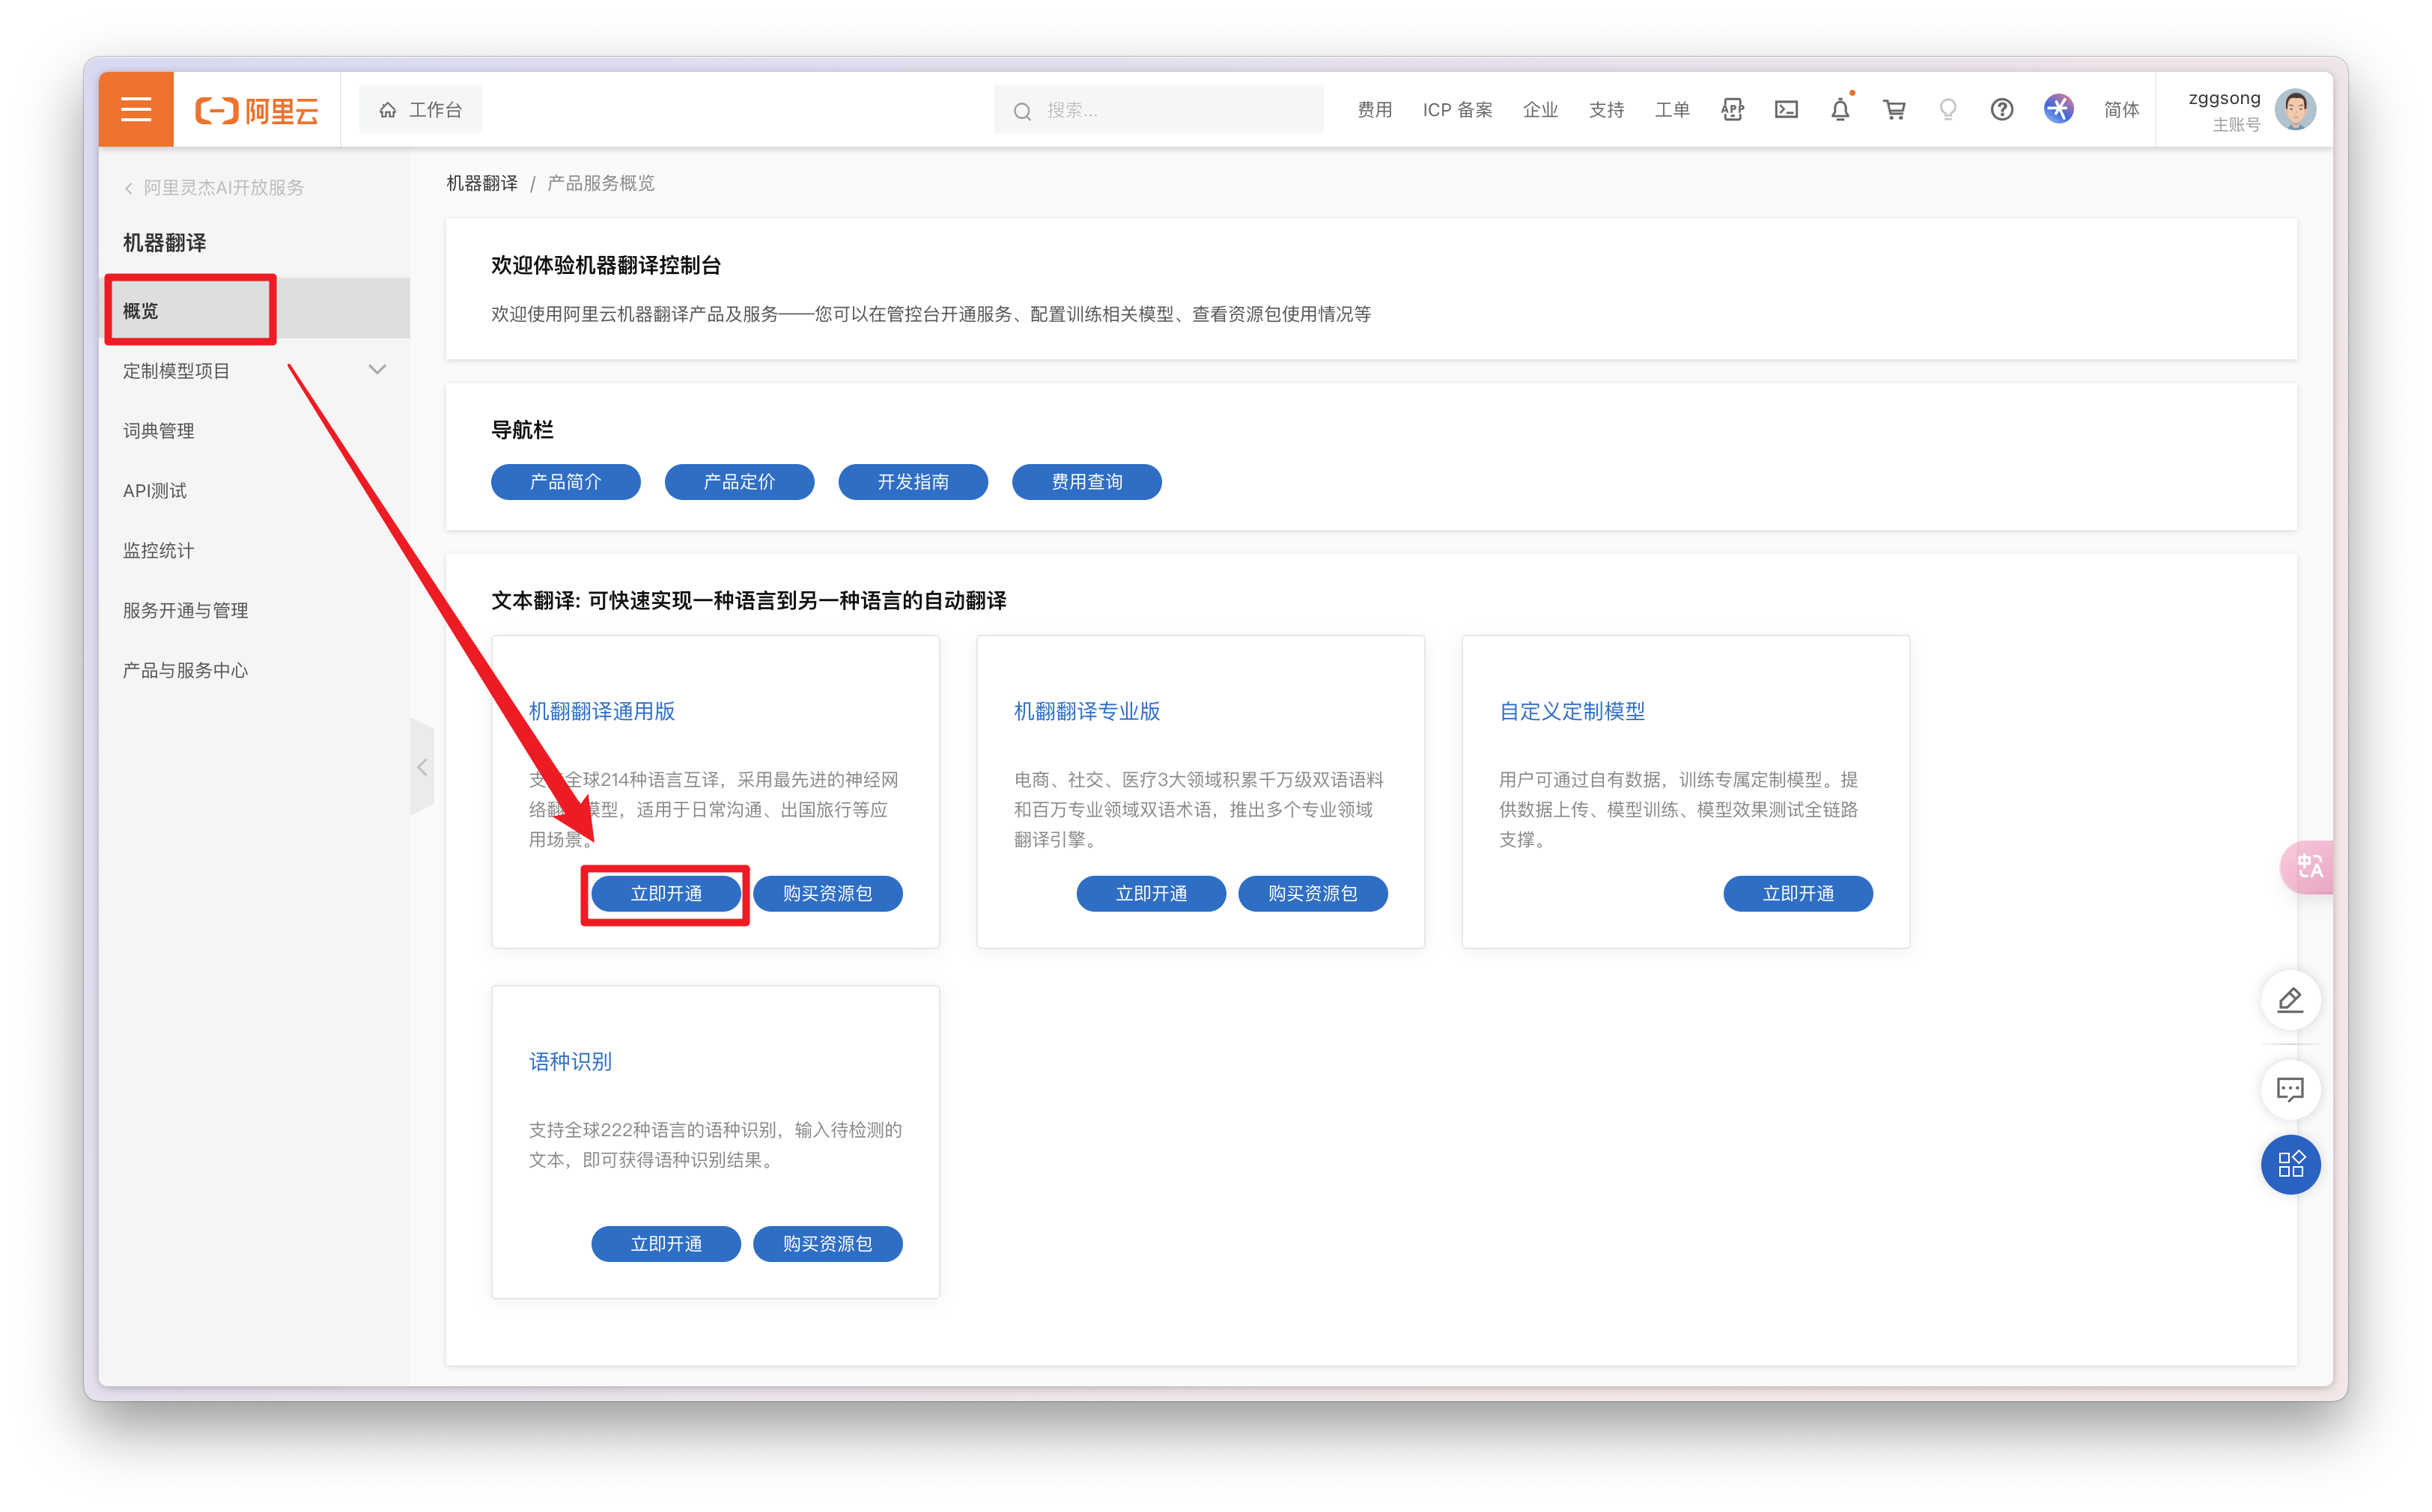Open the AI assistant star icon
2432x1512 pixels.
point(2059,109)
